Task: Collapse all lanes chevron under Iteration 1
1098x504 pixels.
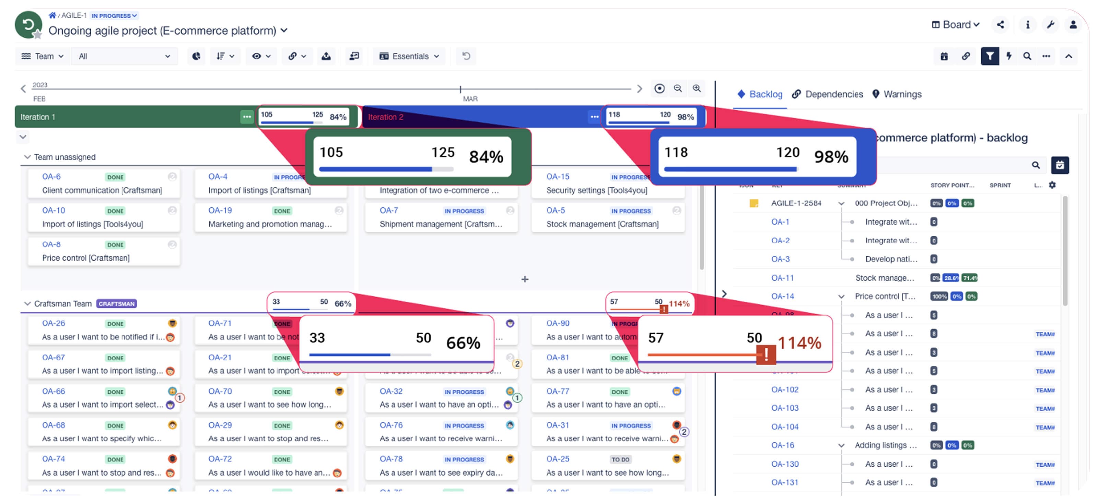Action: [x=23, y=137]
